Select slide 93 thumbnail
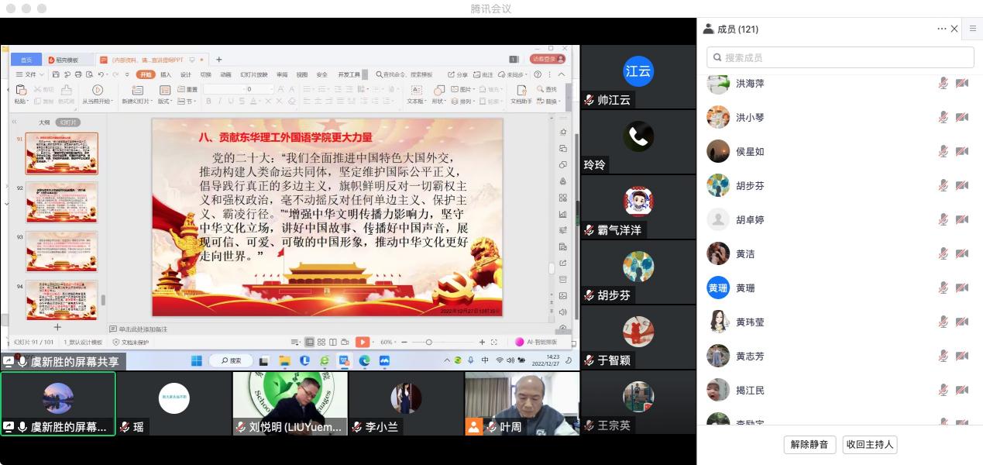 click(62, 251)
